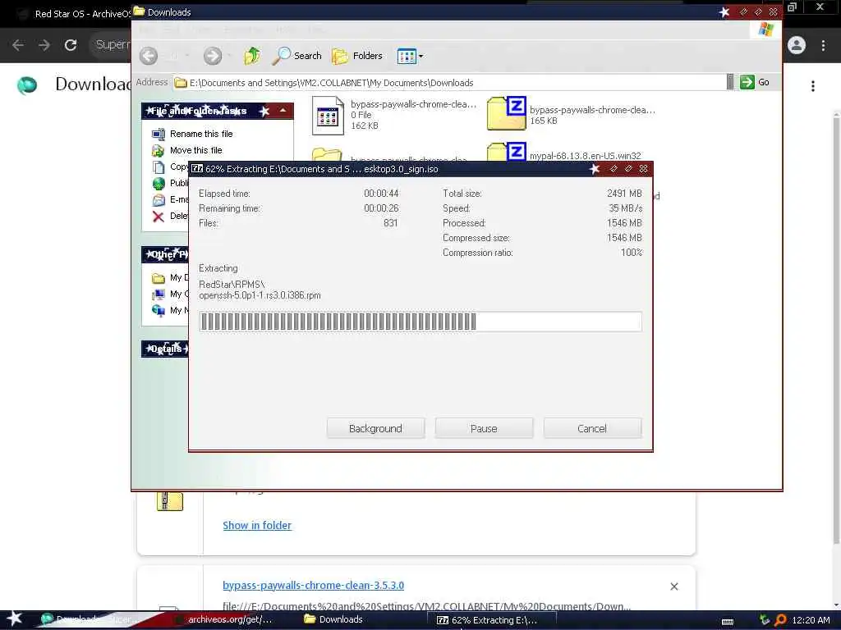Cancel the 7-Zip extraction
The width and height of the screenshot is (841, 630).
pos(592,428)
